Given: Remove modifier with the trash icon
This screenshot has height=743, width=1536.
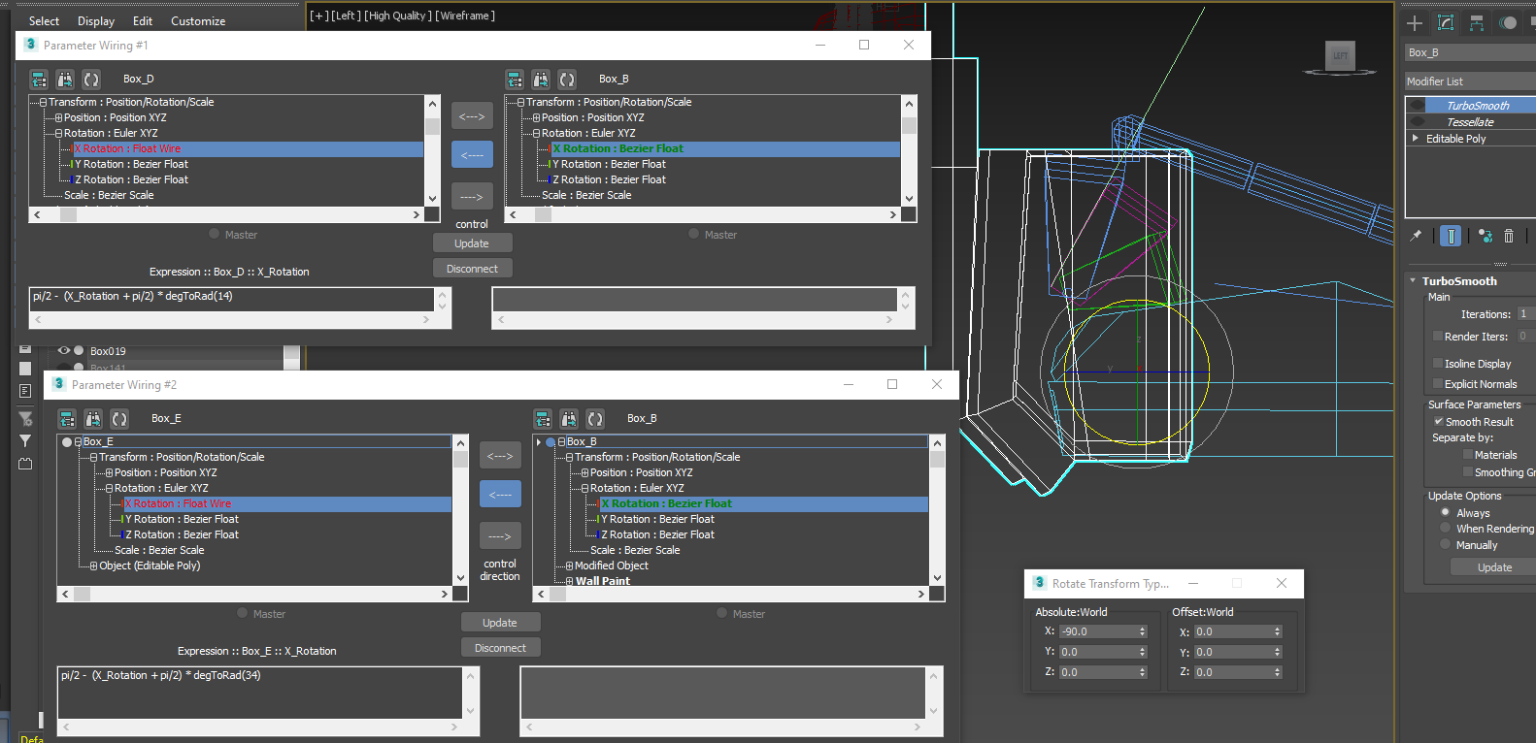Looking at the screenshot, I should [1509, 236].
